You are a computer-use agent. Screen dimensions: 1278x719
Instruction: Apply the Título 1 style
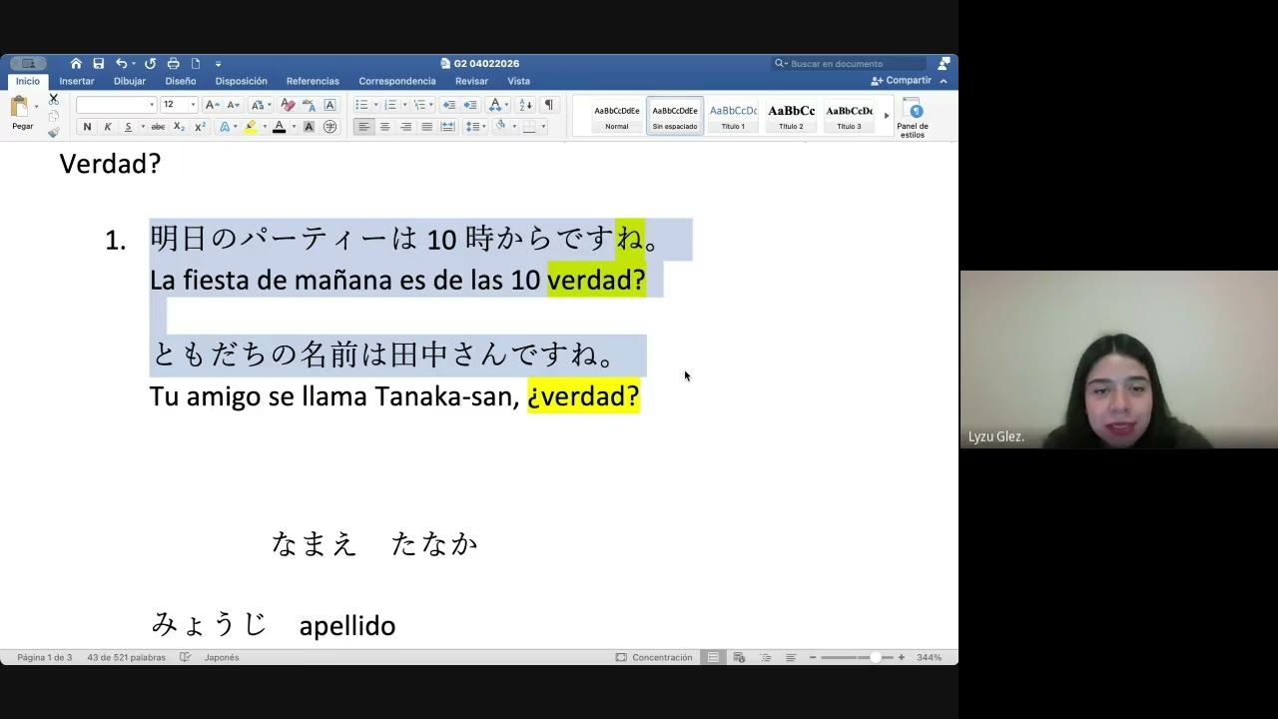[733, 116]
